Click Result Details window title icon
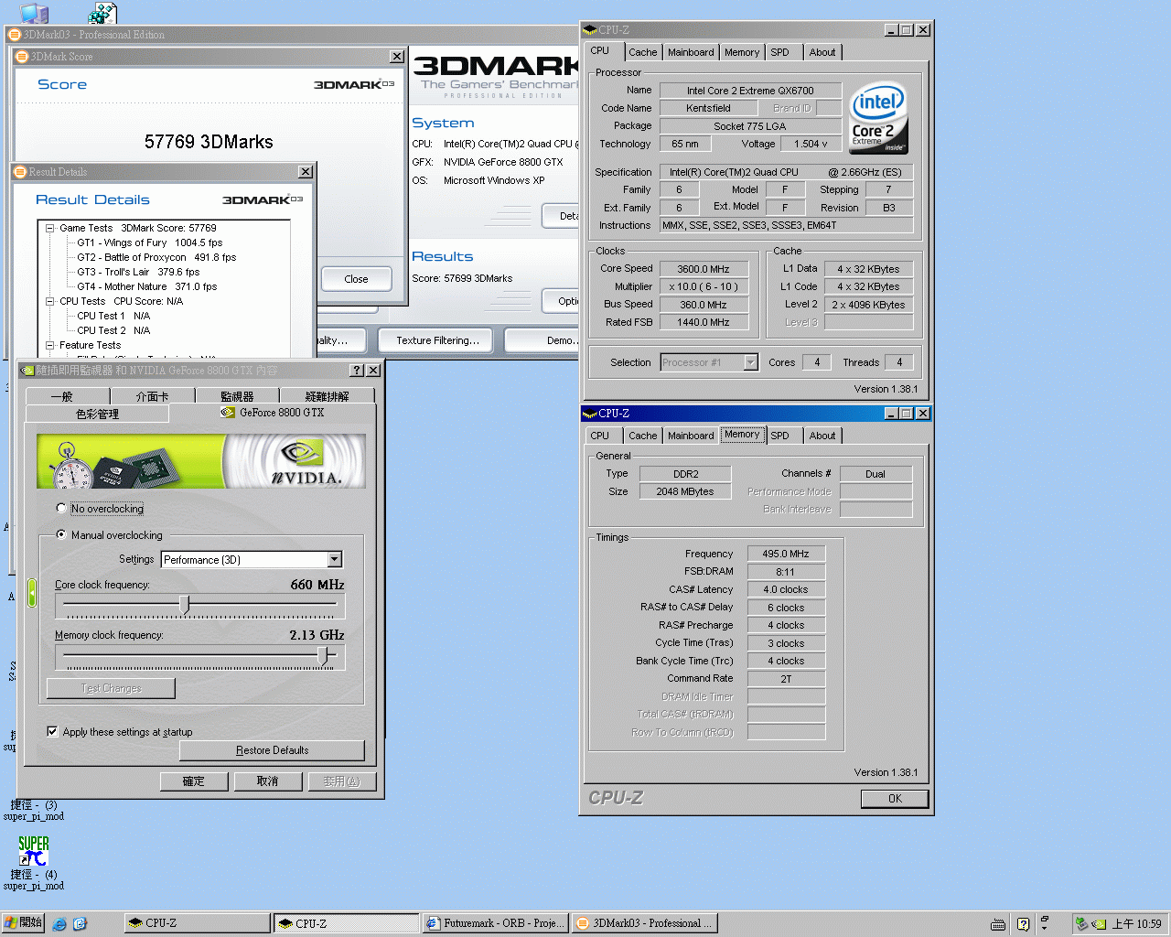 click(x=20, y=172)
